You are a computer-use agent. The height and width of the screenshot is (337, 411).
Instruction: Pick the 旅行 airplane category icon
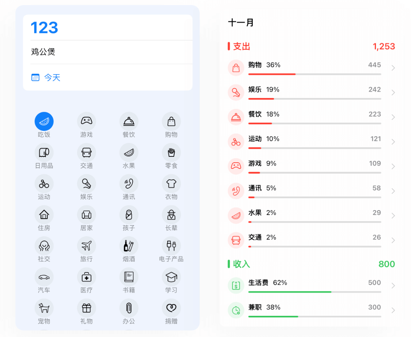tap(86, 246)
